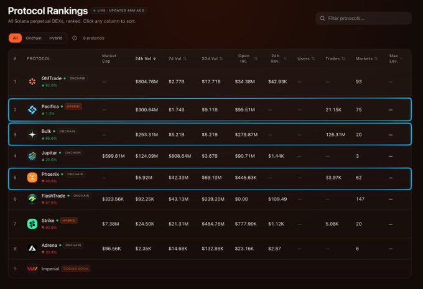The width and height of the screenshot is (423, 289).
Task: Click Phoenix trades value 33.97K
Action: [333, 178]
